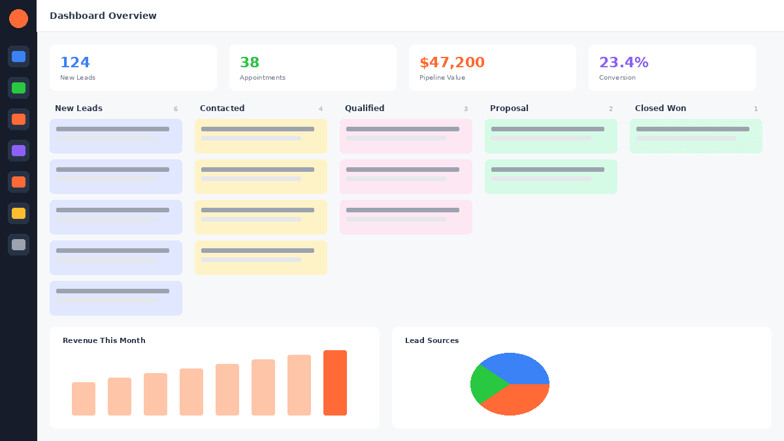784x441 pixels.
Task: Select the blue sidebar icon
Action: (19, 57)
